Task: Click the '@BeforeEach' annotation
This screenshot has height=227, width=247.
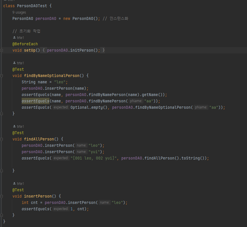Action: pyautogui.click(x=25, y=44)
